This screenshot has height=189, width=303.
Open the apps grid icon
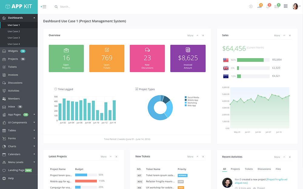point(285,6)
